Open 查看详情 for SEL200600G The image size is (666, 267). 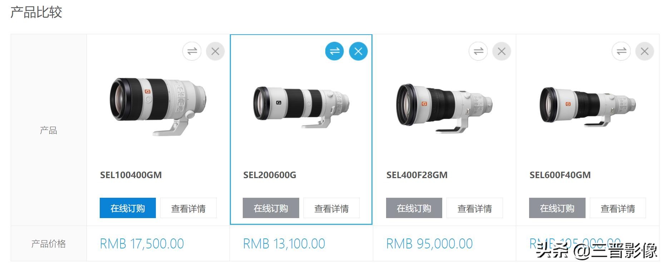point(331,208)
